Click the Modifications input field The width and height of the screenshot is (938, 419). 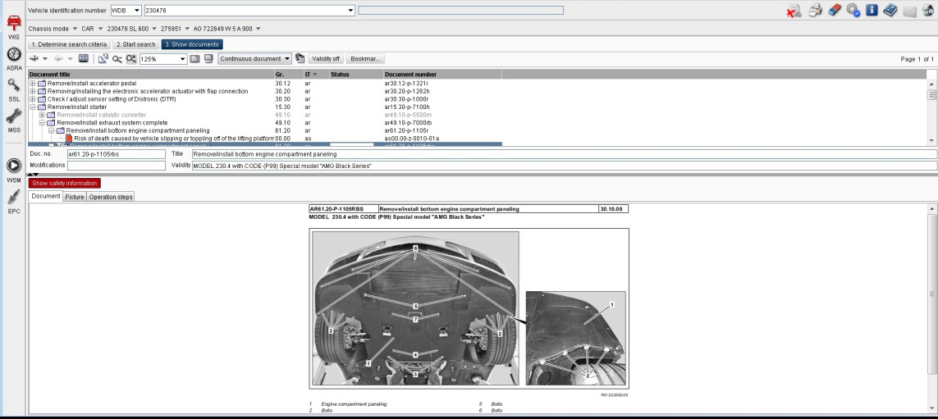[x=116, y=166]
